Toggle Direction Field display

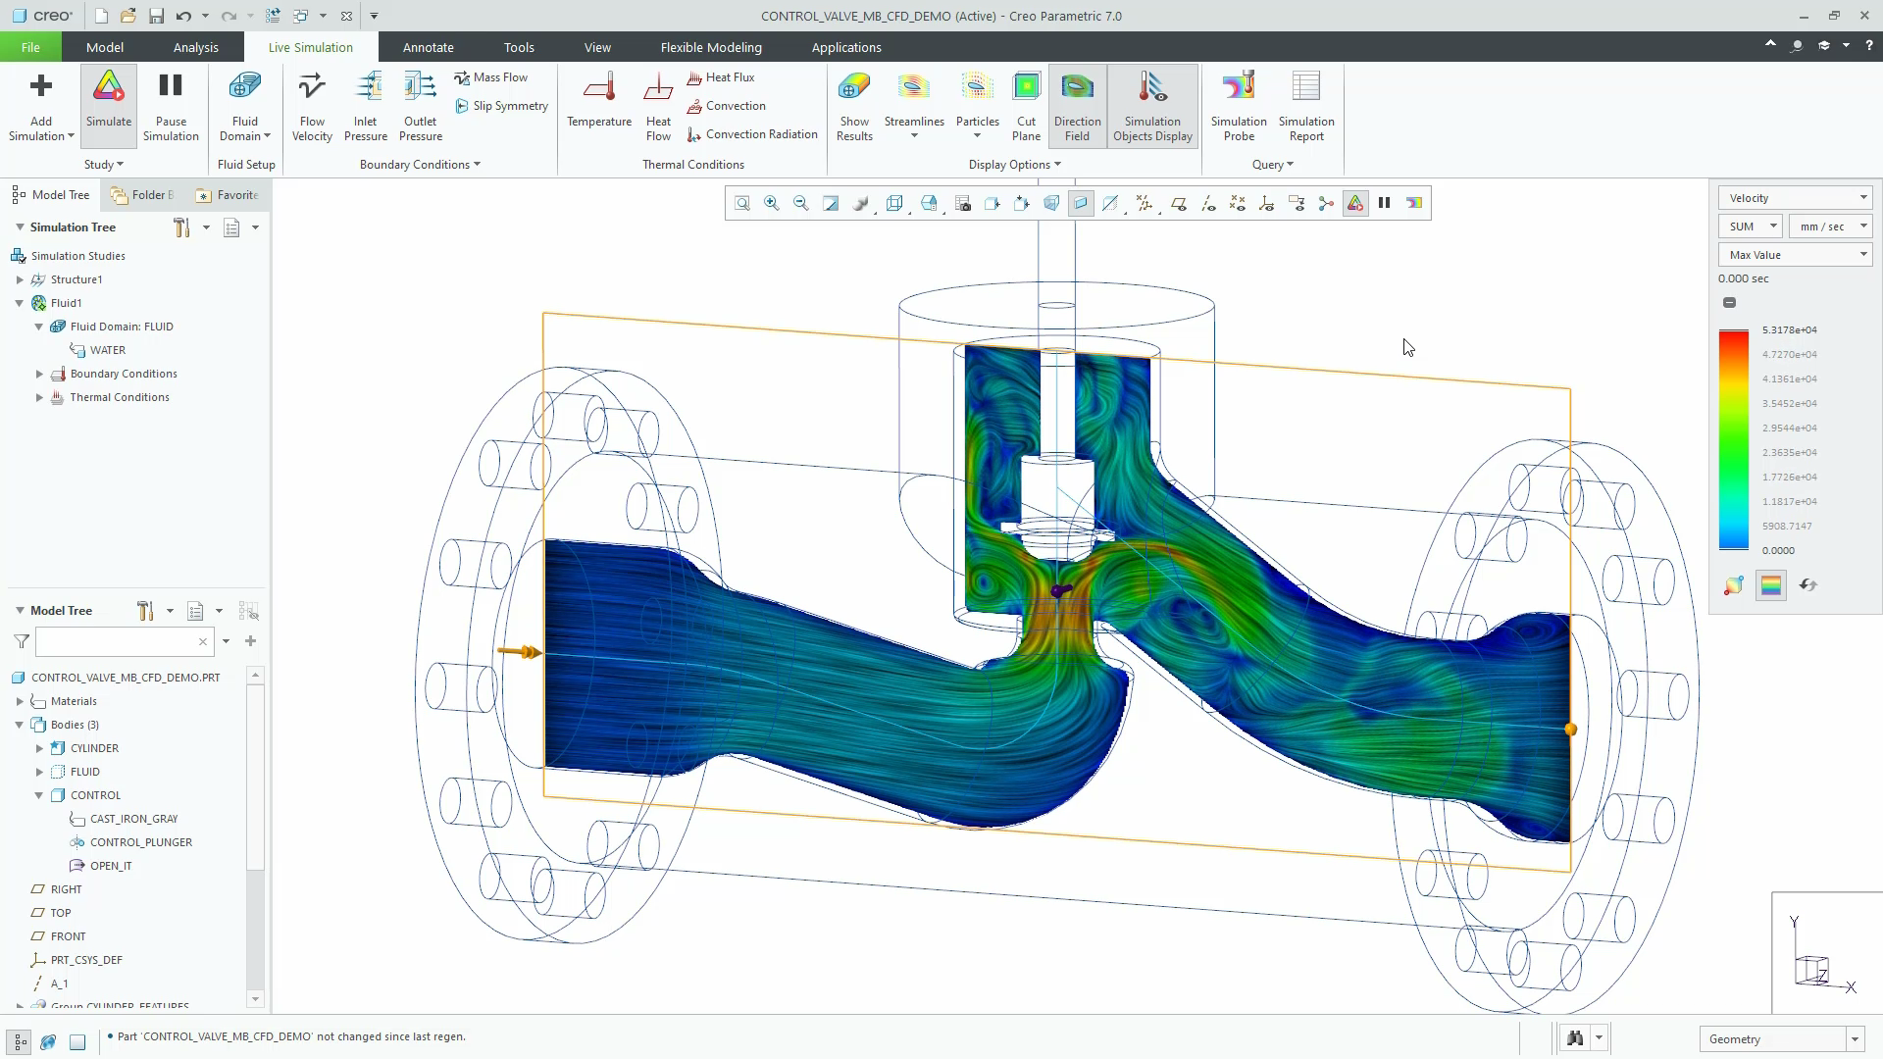(x=1077, y=106)
